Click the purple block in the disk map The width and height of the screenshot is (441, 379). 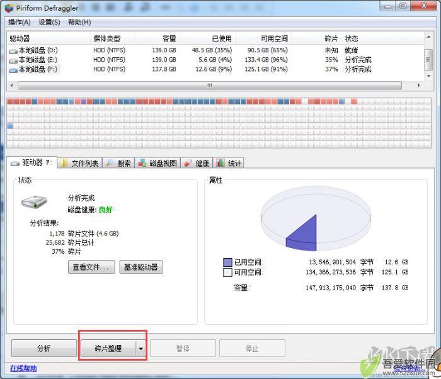pyautogui.click(x=84, y=101)
